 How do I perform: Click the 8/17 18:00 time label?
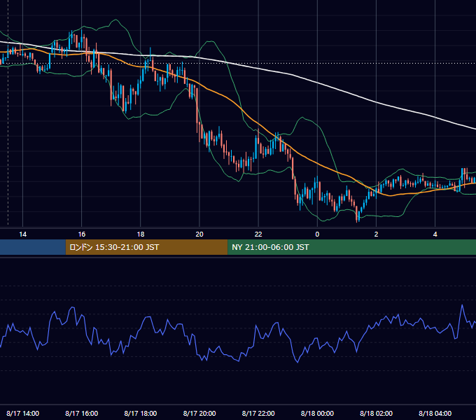tap(141, 413)
